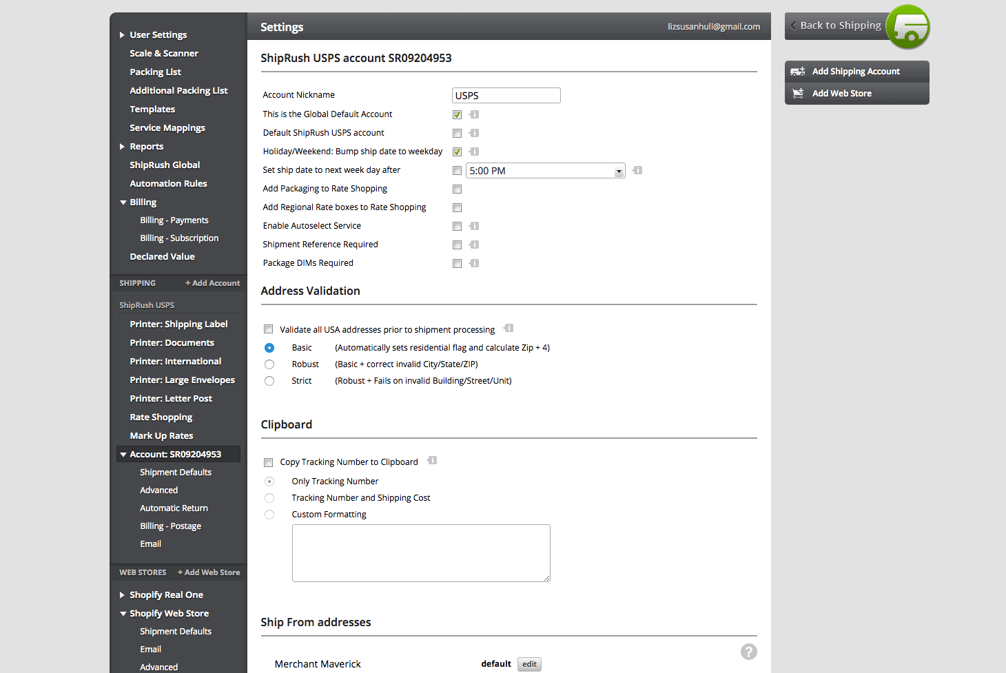The height and width of the screenshot is (673, 1006).
Task: Open Packing List settings page
Action: (x=156, y=72)
